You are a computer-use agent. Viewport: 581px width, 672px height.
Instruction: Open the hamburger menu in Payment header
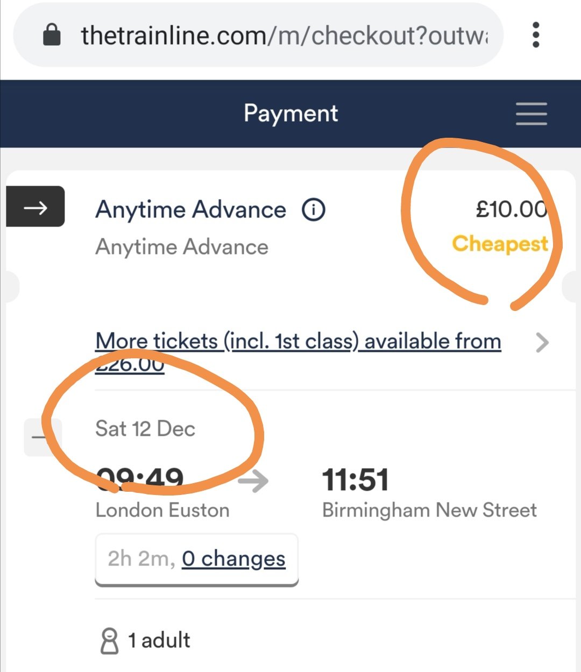click(x=531, y=114)
